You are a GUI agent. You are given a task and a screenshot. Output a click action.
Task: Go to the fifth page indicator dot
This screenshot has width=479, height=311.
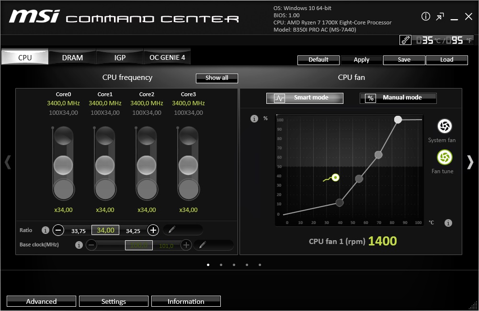pos(260,265)
